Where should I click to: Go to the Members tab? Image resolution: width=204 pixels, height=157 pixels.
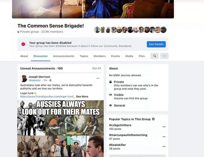coord(100,56)
